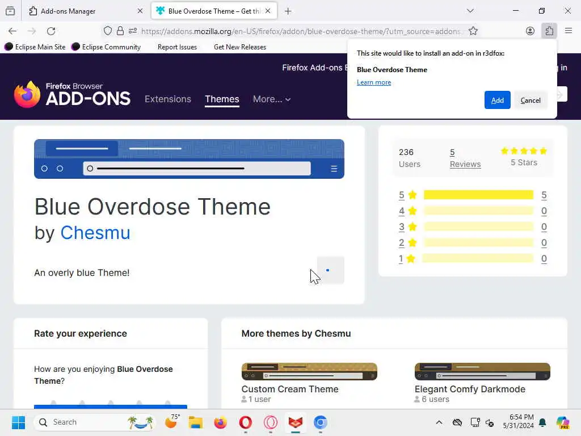Open the 5 Reviews link
This screenshot has width=581, height=436.
pyautogui.click(x=465, y=158)
